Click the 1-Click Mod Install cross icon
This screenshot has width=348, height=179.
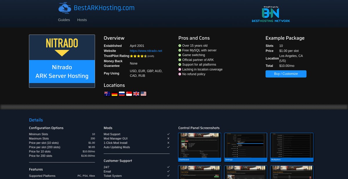[168, 143]
